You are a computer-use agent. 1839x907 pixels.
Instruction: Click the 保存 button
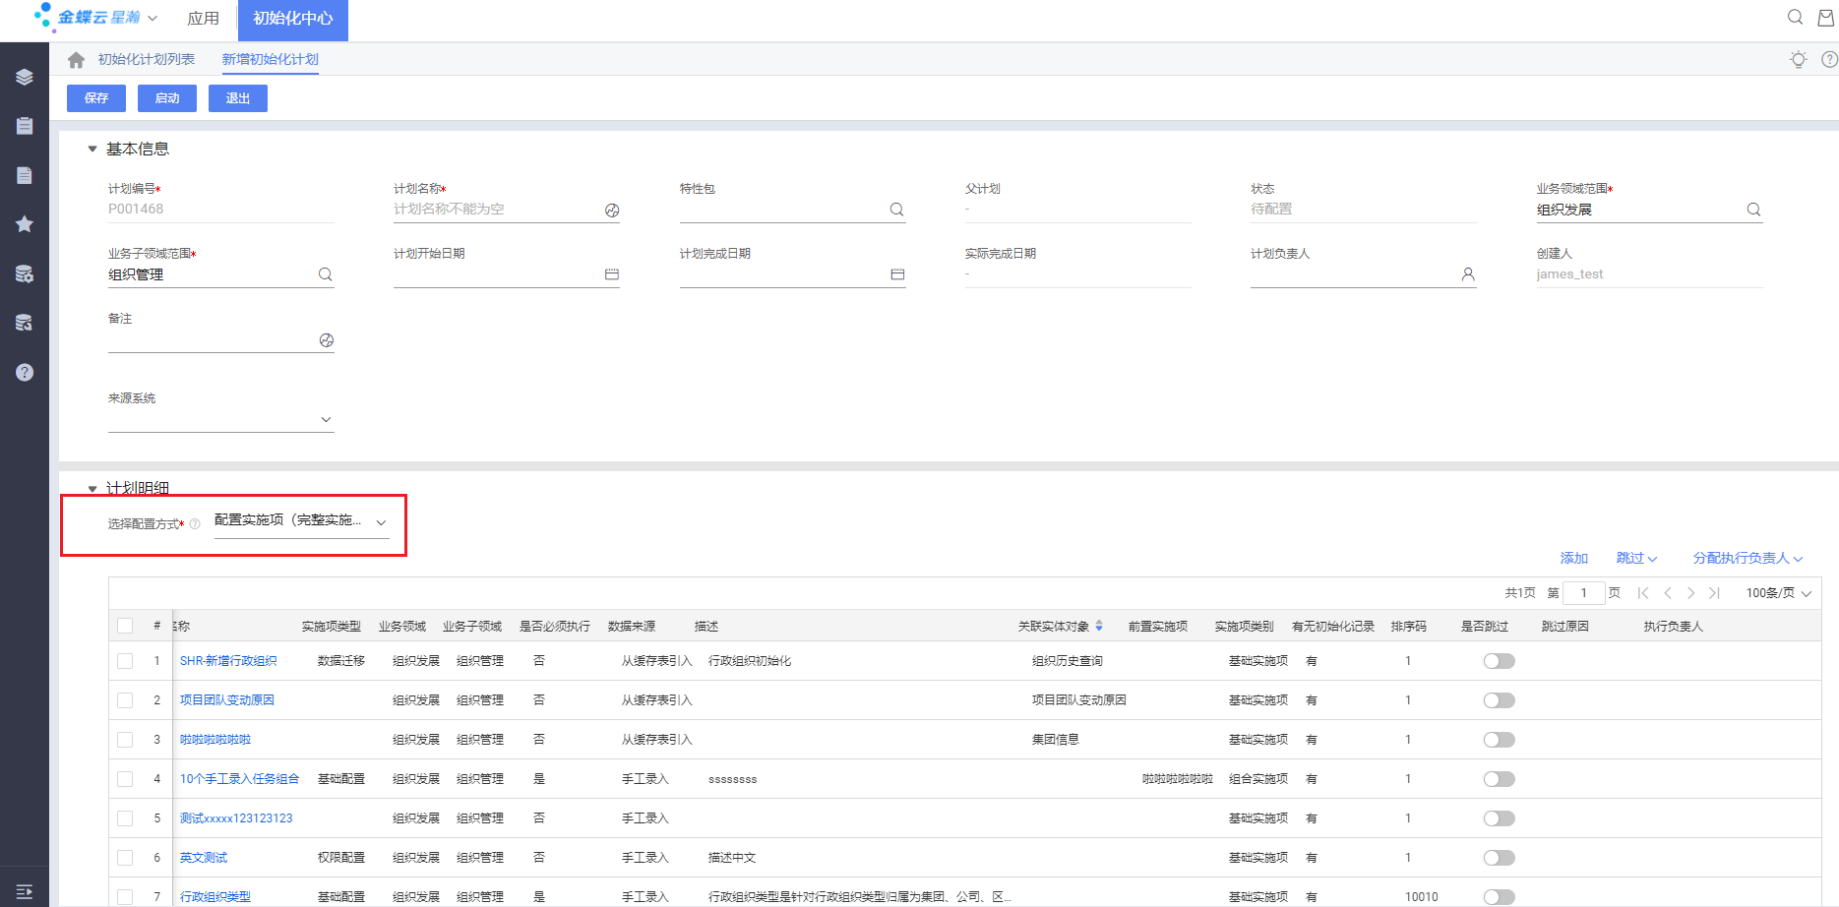click(x=96, y=98)
